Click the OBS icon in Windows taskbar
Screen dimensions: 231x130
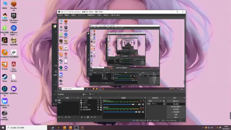pos(76,128)
